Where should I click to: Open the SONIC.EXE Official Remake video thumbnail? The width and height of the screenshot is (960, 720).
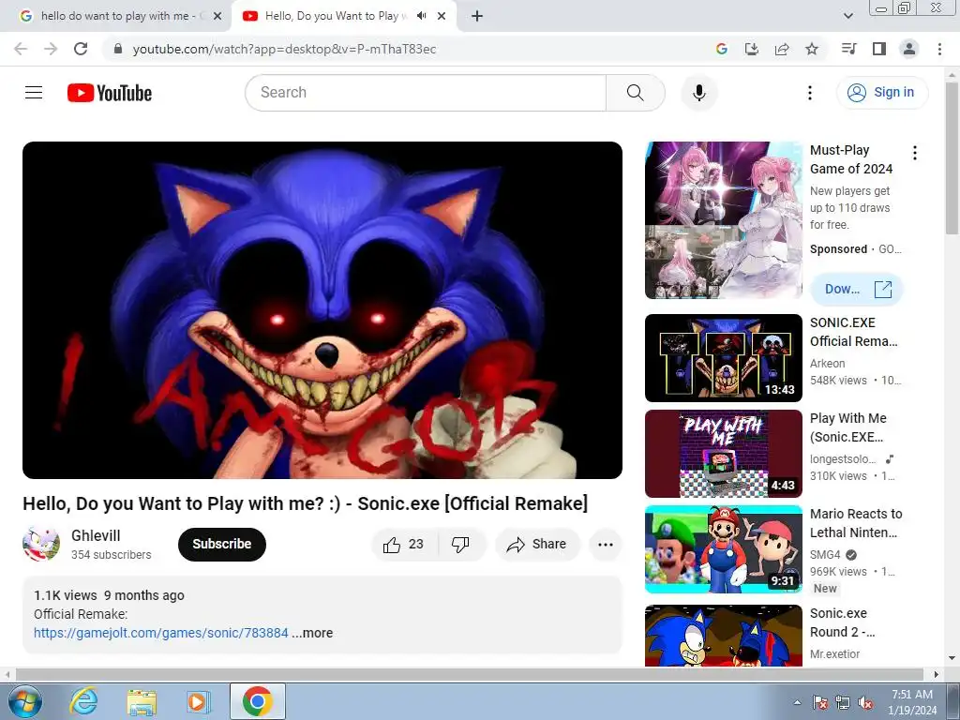(723, 357)
